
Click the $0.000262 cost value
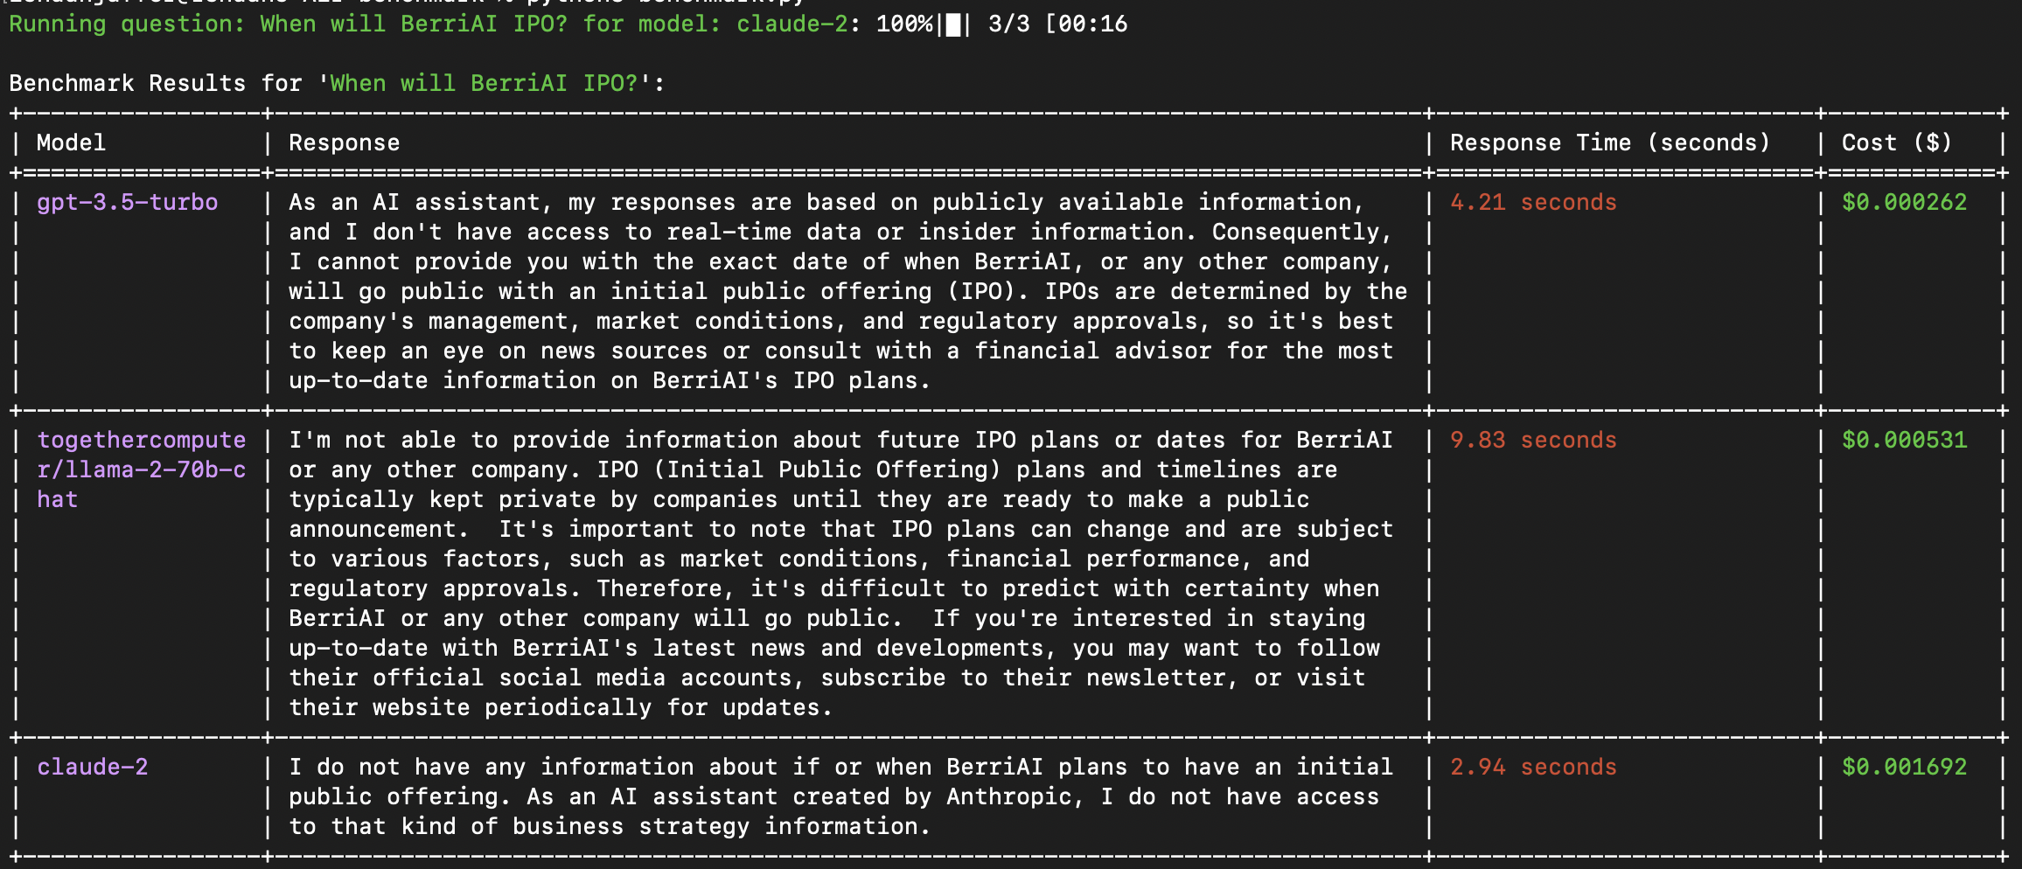click(1904, 202)
